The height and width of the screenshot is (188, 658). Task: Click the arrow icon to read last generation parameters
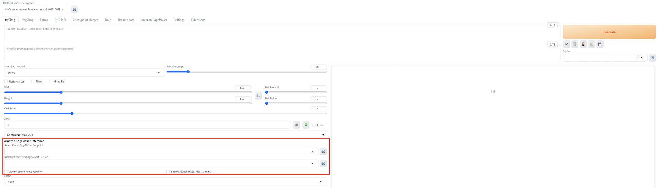click(566, 44)
